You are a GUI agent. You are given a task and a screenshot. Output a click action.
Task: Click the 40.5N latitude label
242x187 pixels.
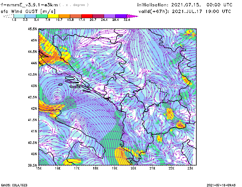[32, 143]
